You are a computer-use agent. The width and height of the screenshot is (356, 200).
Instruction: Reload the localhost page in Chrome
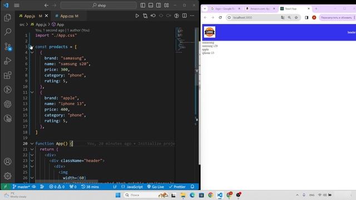220,17
